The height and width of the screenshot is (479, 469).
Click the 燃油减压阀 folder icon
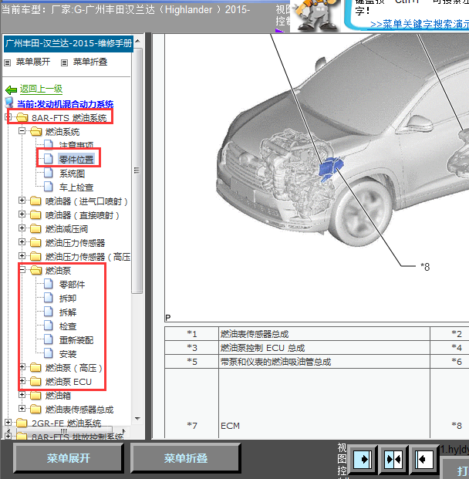click(x=35, y=229)
